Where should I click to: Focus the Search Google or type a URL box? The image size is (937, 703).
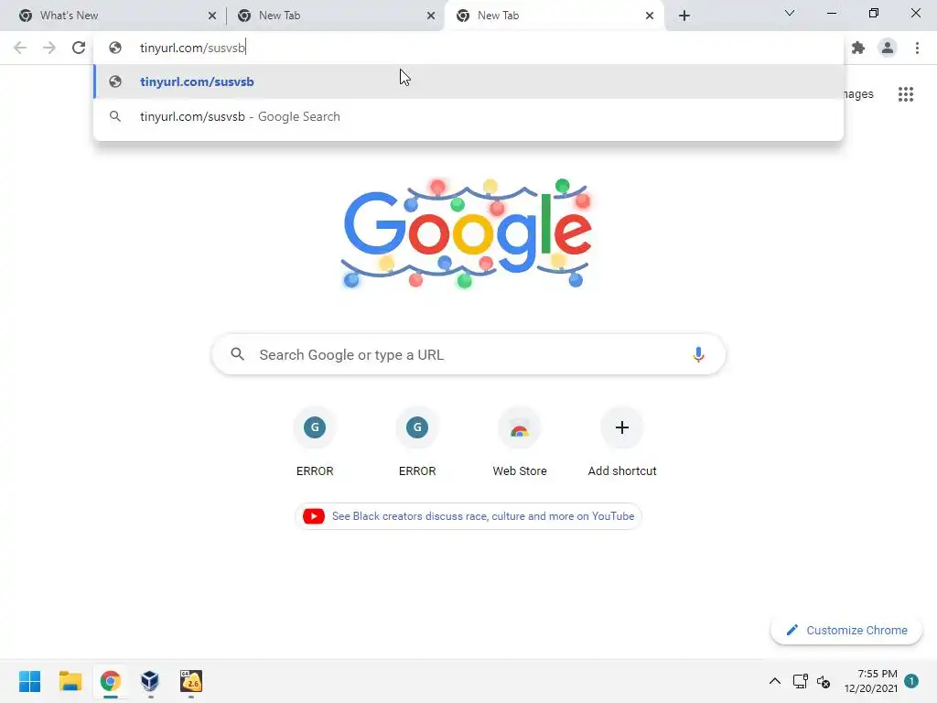coord(468,354)
